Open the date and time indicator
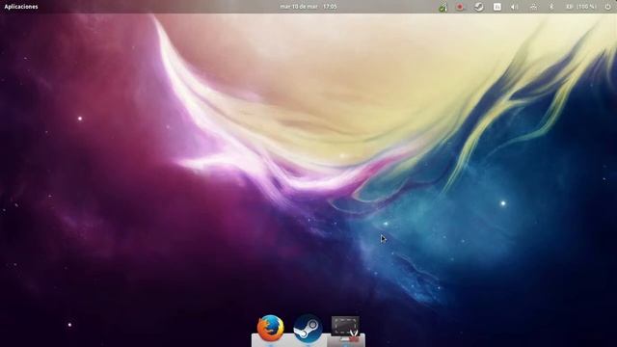The image size is (617, 347). click(x=308, y=7)
